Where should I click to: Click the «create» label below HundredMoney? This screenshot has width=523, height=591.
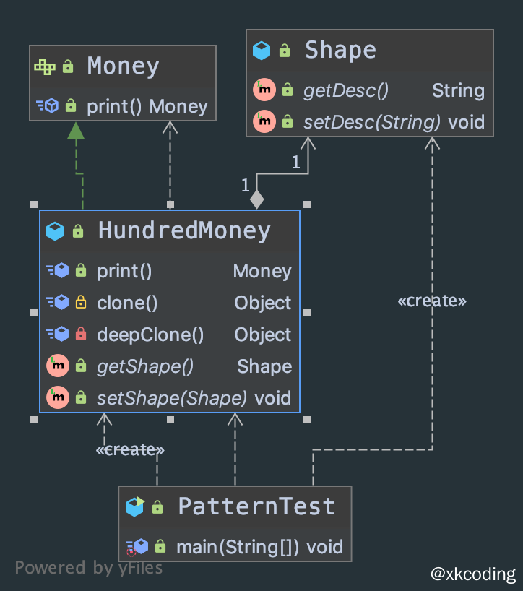[x=130, y=450]
